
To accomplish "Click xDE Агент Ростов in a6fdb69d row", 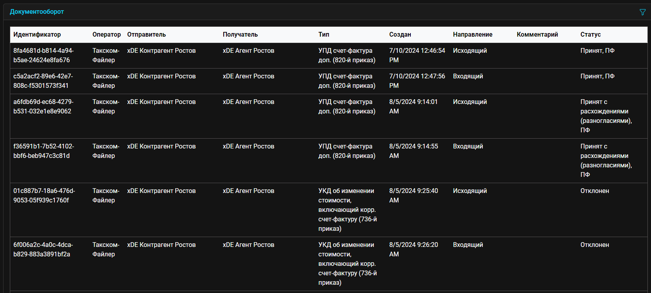I will pos(249,102).
